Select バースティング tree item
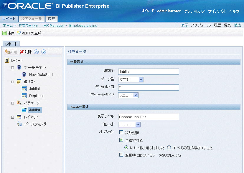Image resolution: width=244 pixels, height=173 pixels. pos(35,124)
